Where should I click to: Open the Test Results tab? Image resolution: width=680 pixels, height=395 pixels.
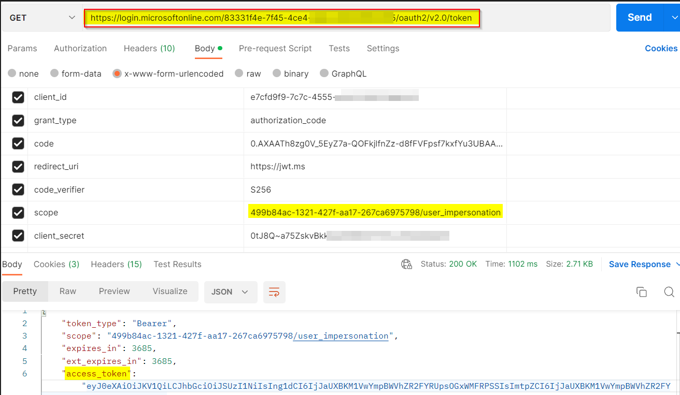coord(177,264)
